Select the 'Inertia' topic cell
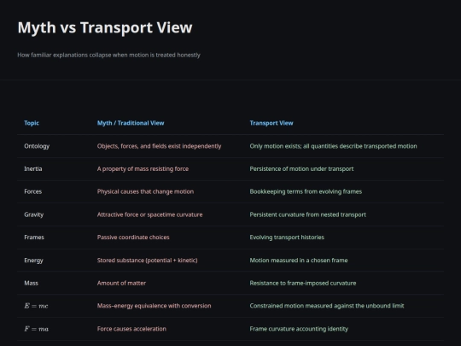 tap(33, 169)
